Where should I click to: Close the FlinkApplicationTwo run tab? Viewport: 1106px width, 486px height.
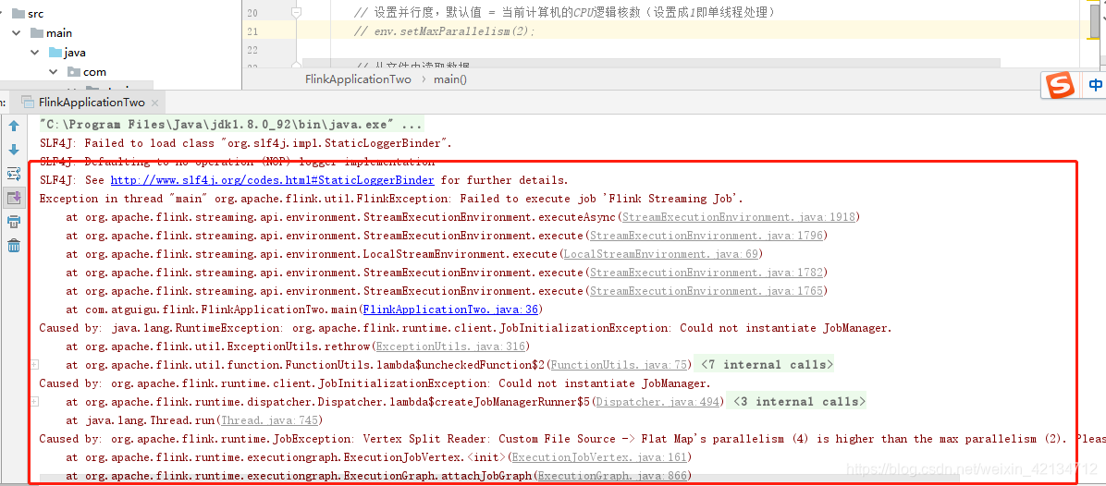(x=155, y=103)
